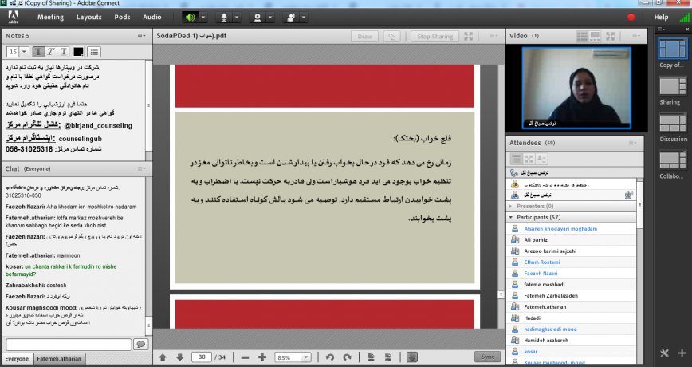This screenshot has width=692, height=367.
Task: Click the Sync button
Action: click(486, 357)
